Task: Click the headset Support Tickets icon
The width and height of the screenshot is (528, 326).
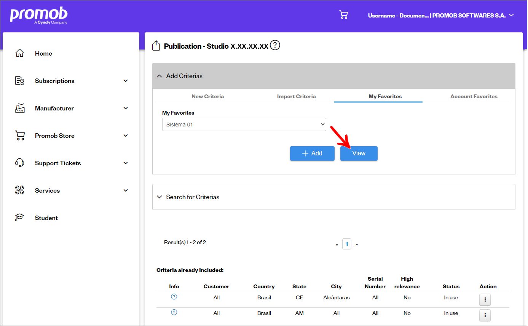Action: point(19,163)
